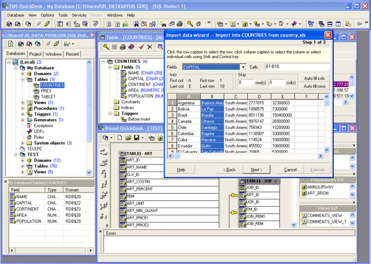Click the Skip rows input field

tap(246, 83)
